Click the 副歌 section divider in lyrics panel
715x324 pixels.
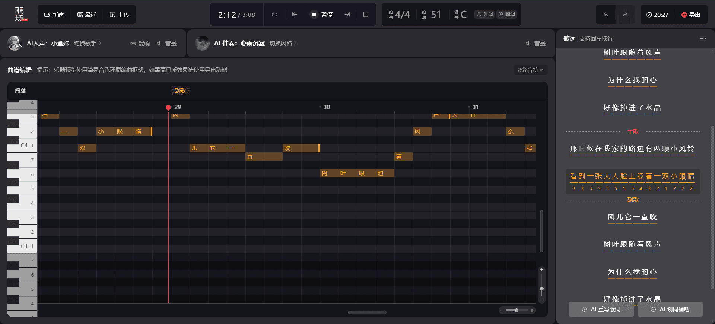633,200
